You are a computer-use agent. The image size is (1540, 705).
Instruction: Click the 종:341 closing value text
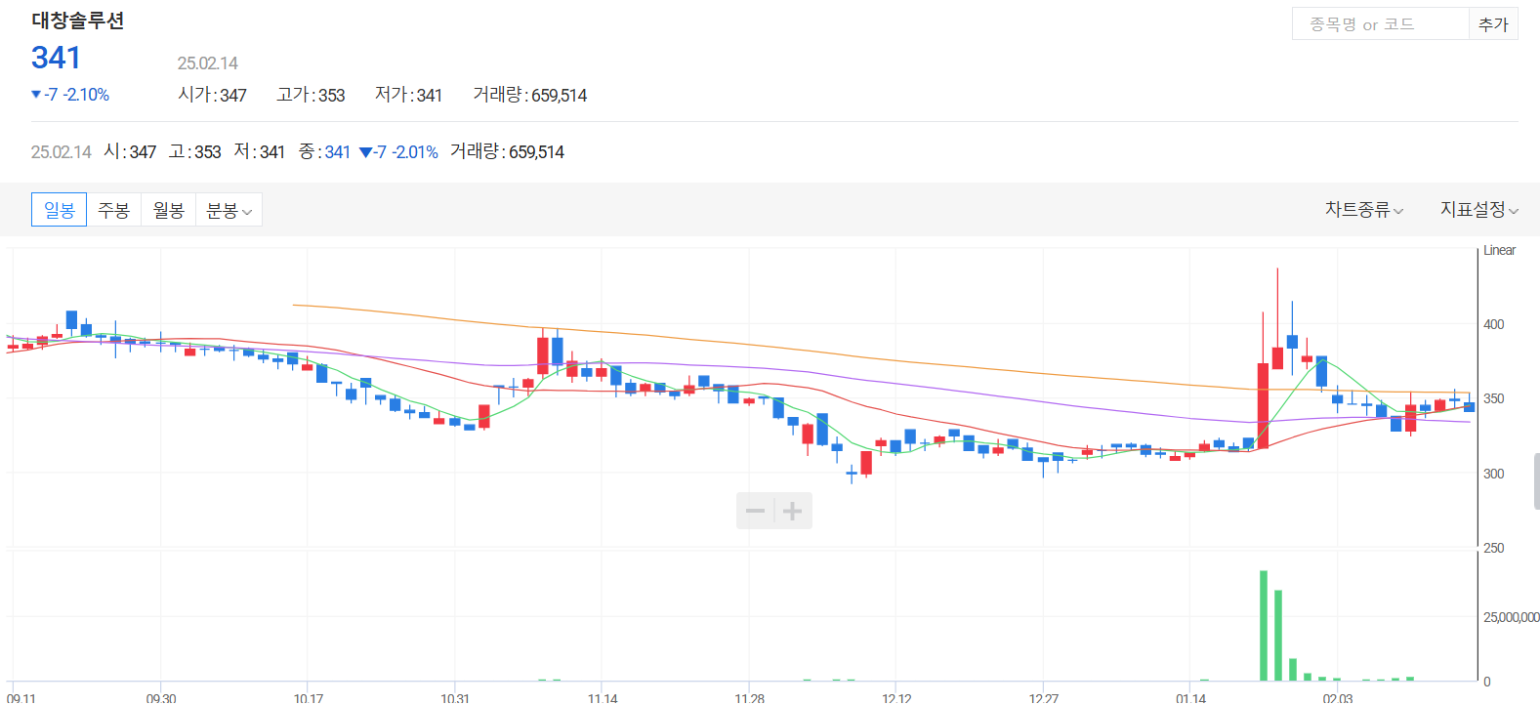(324, 151)
